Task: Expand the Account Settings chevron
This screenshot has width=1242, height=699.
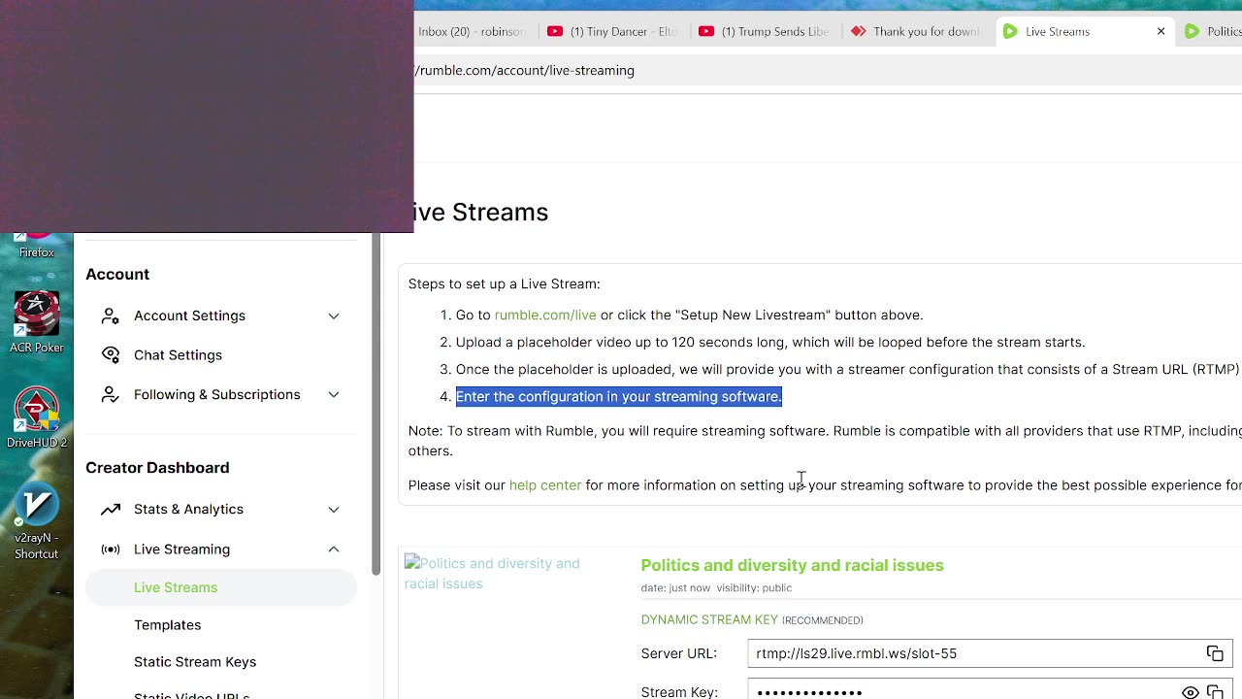Action: 334,316
